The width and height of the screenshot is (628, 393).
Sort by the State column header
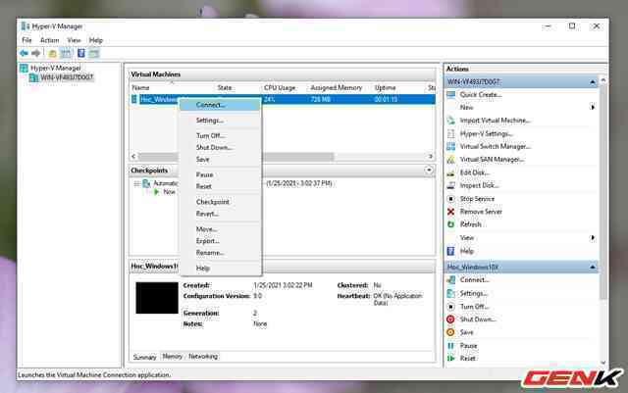pos(225,87)
